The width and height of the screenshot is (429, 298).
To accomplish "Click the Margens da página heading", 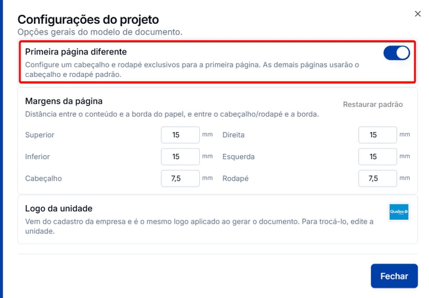I will click(x=64, y=101).
